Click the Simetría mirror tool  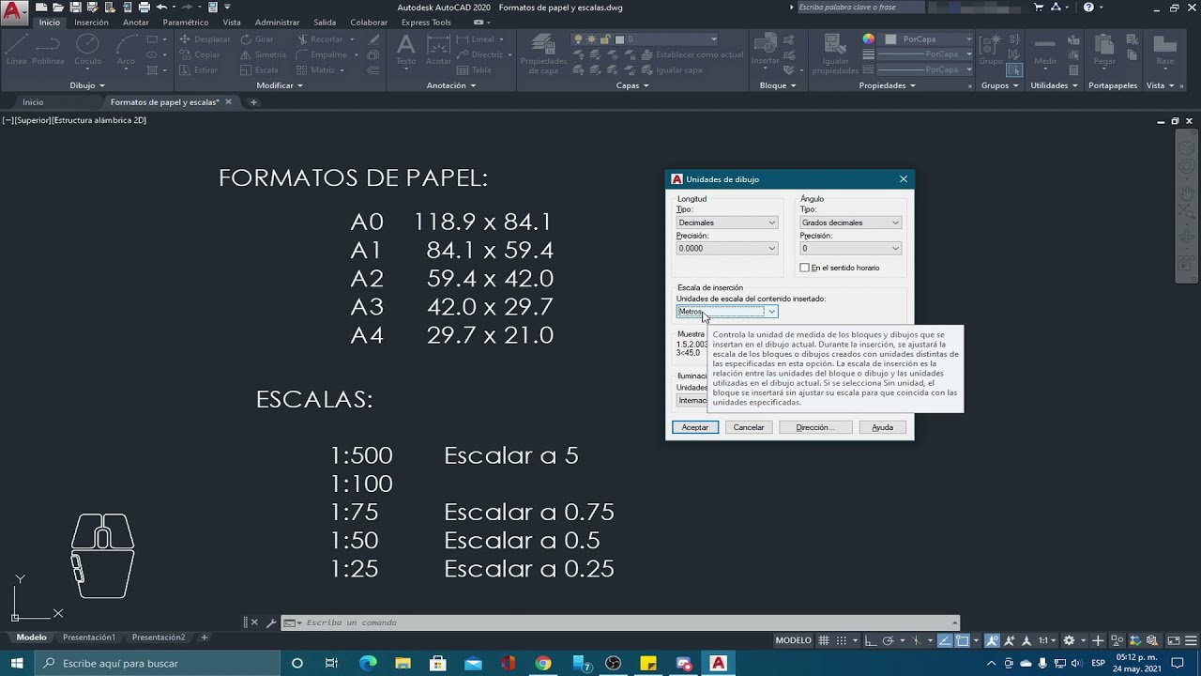click(263, 54)
